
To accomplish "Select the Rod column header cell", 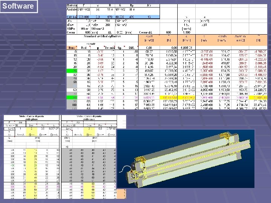I will point(84,48).
